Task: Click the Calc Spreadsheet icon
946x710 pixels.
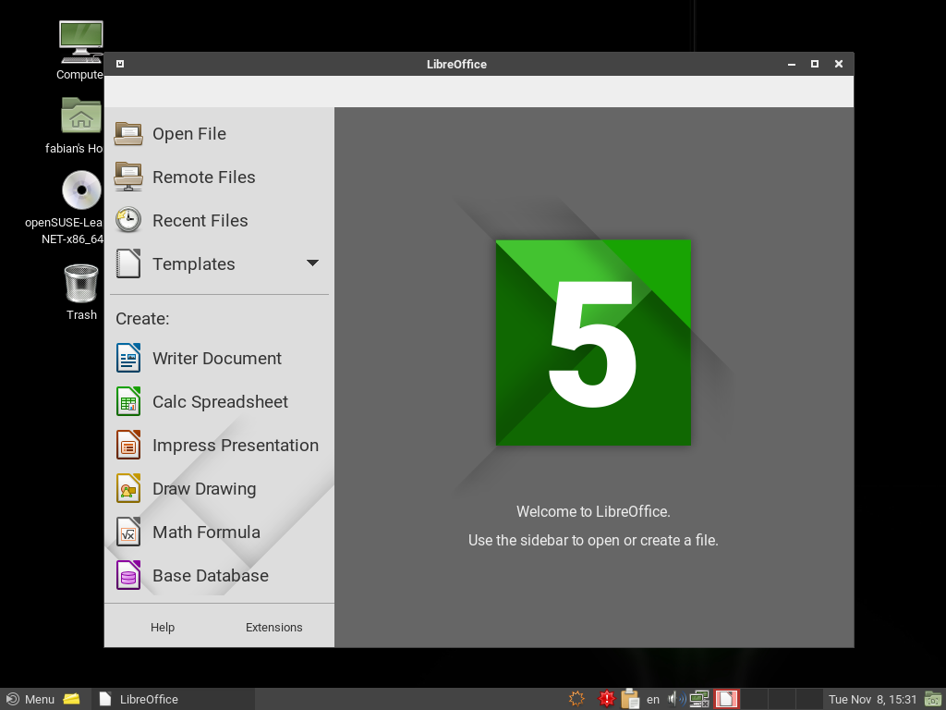Action: pyautogui.click(x=128, y=401)
